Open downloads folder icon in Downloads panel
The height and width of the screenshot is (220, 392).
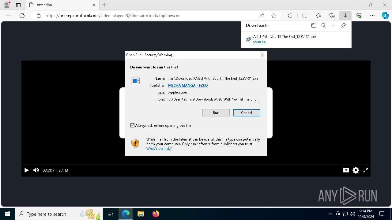point(314,25)
